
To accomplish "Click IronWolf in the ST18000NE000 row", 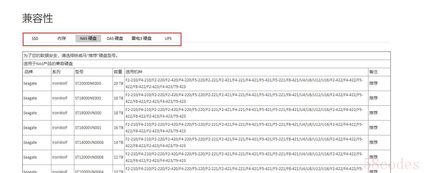I will tap(59, 98).
